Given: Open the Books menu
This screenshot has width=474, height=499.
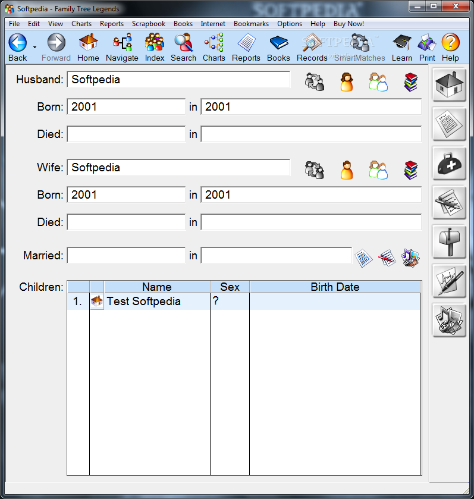Looking at the screenshot, I should [183, 24].
